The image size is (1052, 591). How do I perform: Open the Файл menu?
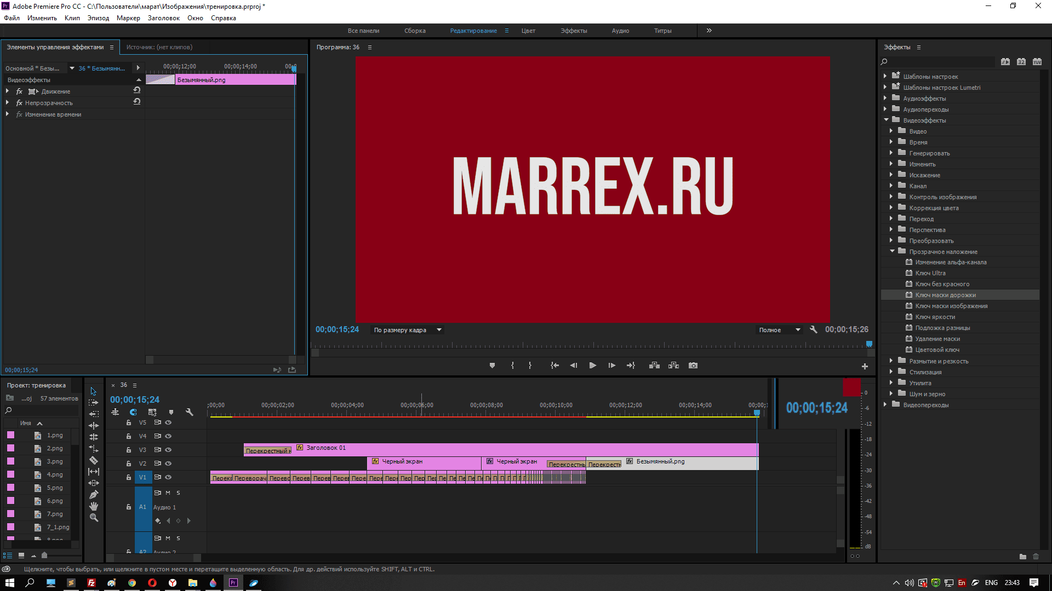(x=12, y=18)
